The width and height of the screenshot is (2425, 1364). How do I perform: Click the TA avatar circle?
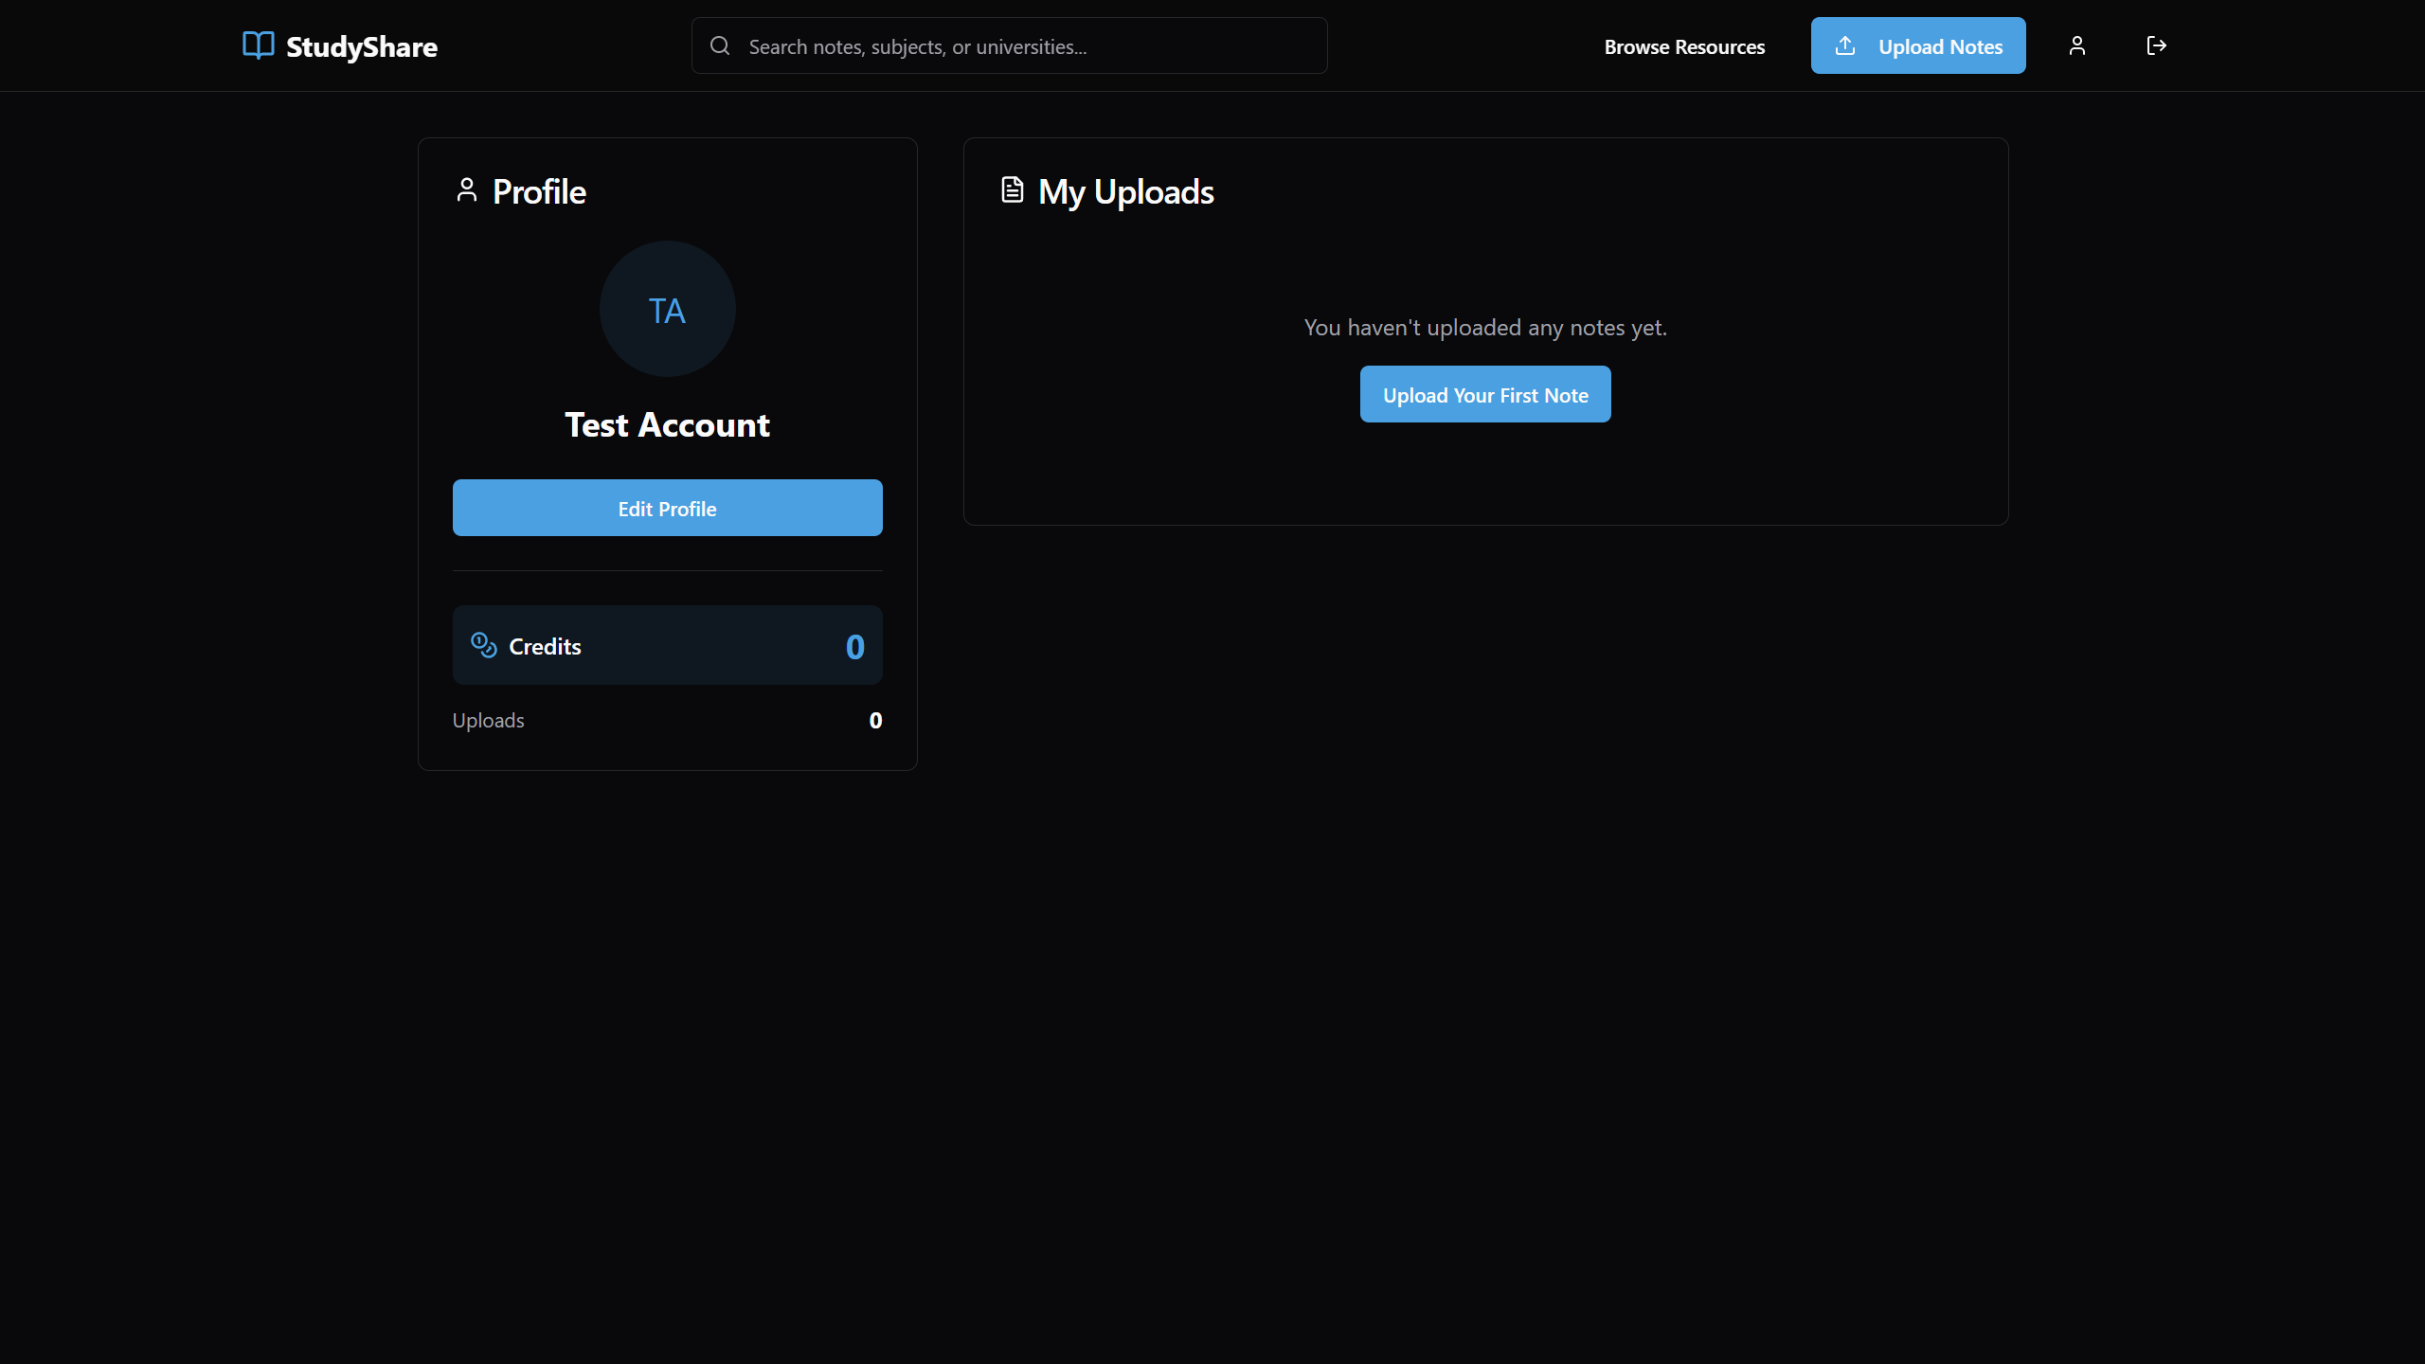(x=667, y=309)
